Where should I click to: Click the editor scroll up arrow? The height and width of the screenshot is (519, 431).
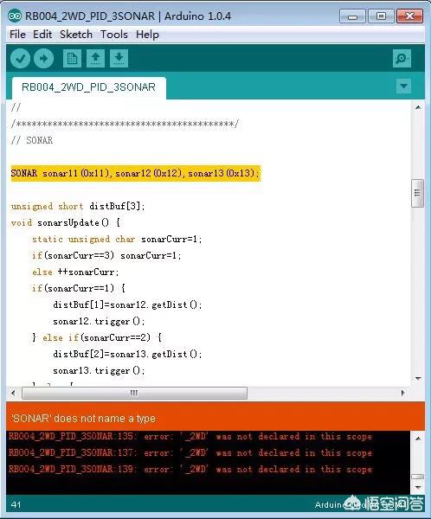(418, 107)
